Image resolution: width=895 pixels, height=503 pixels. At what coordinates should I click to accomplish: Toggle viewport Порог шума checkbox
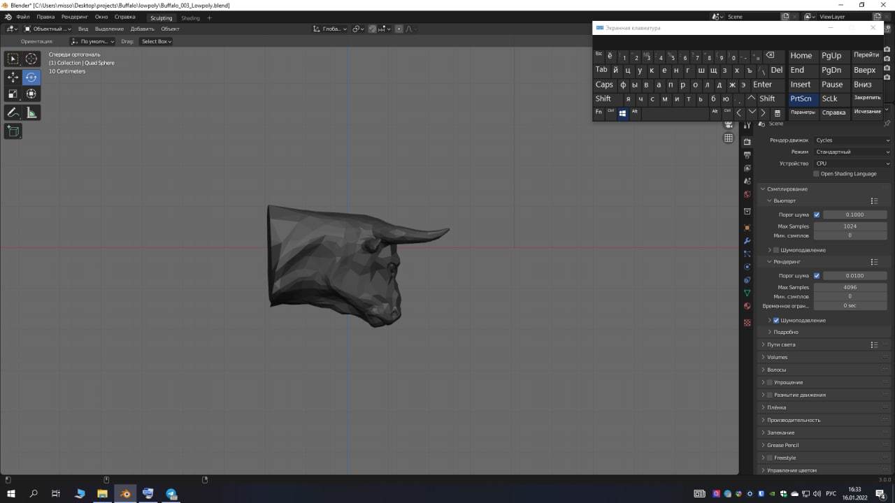(x=817, y=215)
